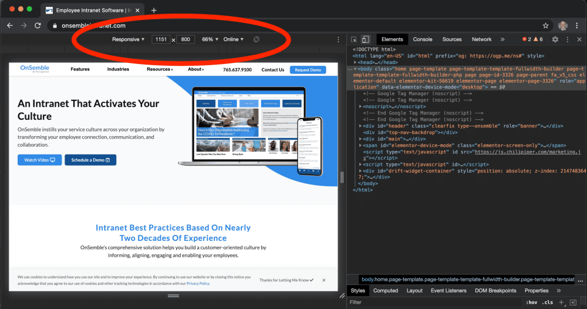Show more styles pane tabs chevron
The image size is (587, 309).
[x=559, y=291]
